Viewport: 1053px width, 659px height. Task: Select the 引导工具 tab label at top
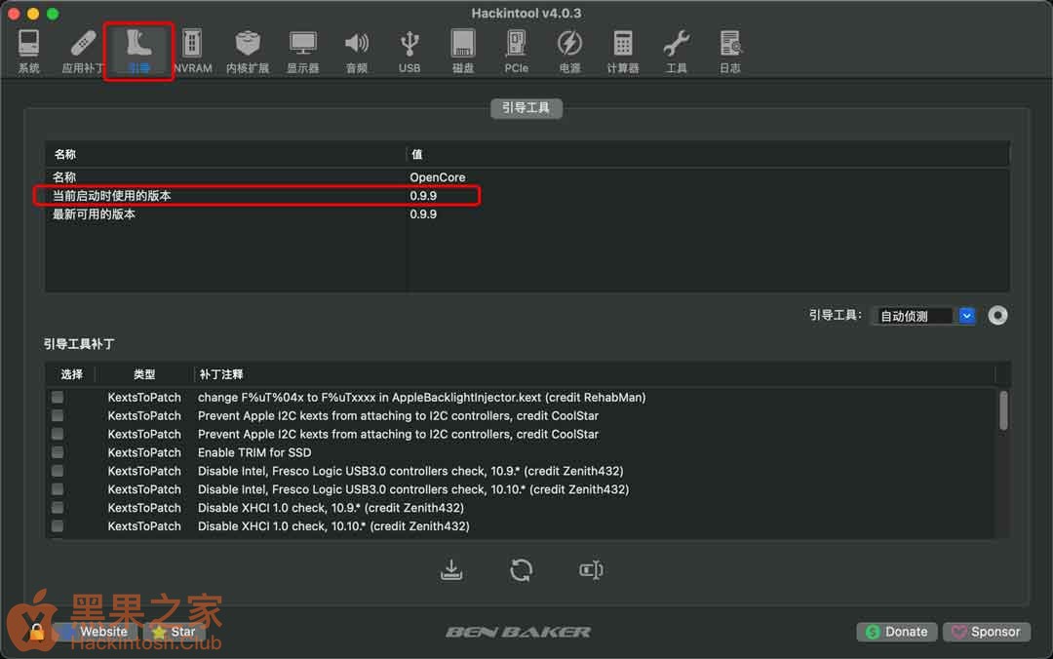pos(526,107)
